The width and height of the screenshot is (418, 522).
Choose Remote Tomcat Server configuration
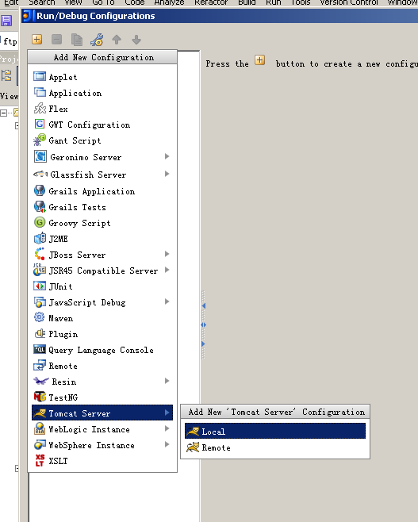275,447
